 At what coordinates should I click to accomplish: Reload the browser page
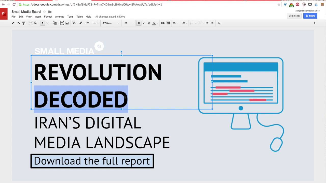point(14,4)
